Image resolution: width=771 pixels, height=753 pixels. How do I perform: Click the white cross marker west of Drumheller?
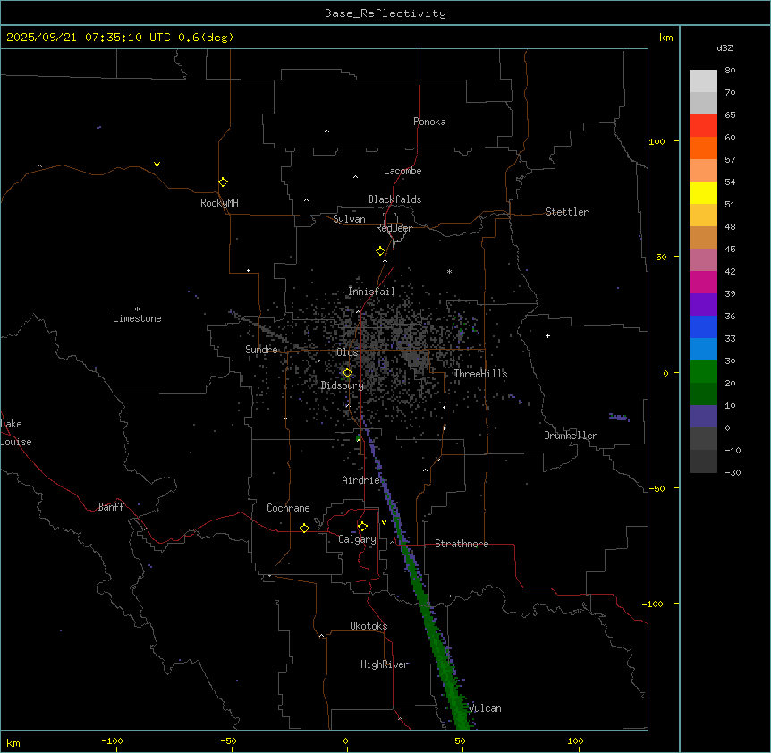pyautogui.click(x=547, y=335)
